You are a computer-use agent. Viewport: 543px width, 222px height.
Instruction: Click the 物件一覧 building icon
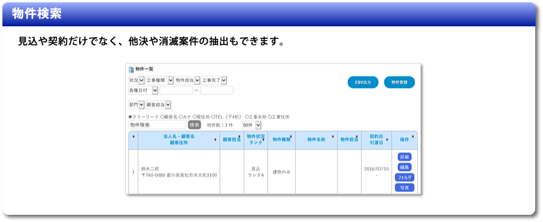(131, 69)
